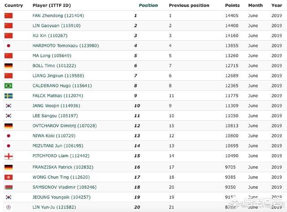The width and height of the screenshot is (287, 212).
Task: Click the Brazil flag beside CALDERANO Hugo
Action: (x=9, y=86)
